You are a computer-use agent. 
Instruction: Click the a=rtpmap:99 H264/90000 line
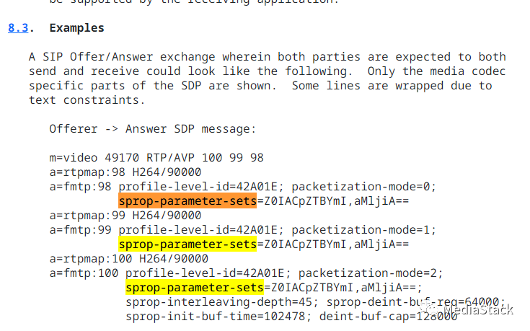[125, 216]
